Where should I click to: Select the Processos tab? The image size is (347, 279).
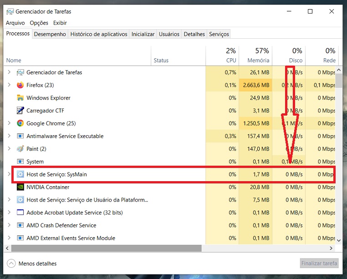pyautogui.click(x=18, y=33)
